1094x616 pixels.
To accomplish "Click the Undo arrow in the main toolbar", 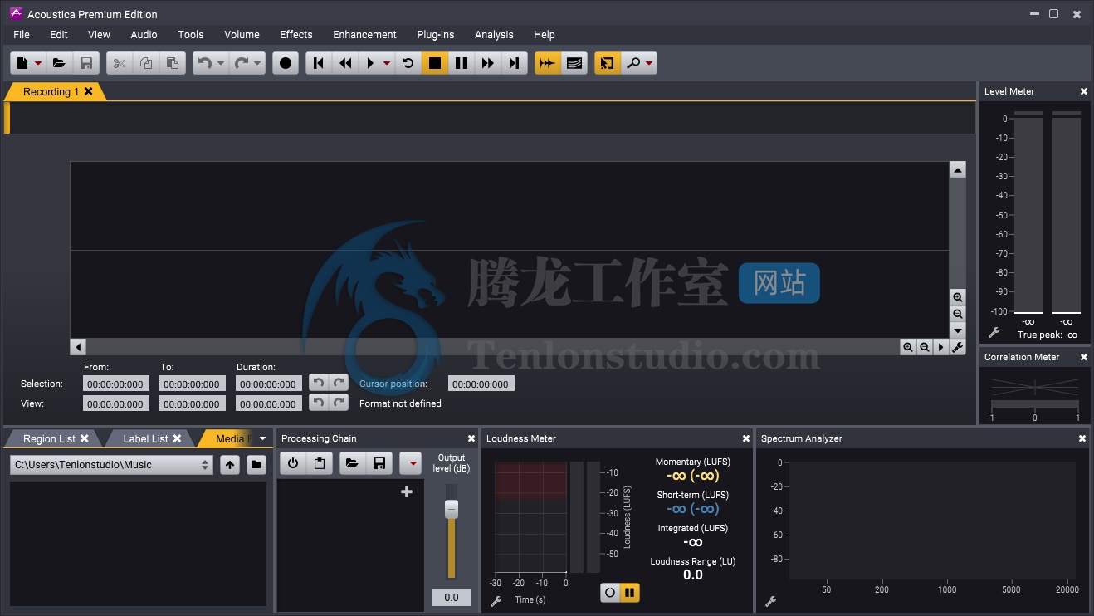I will click(205, 63).
